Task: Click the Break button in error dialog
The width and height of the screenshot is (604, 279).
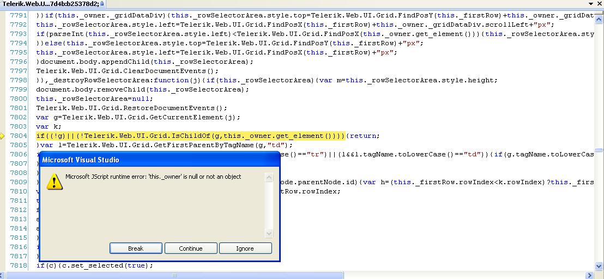Action: 136,248
